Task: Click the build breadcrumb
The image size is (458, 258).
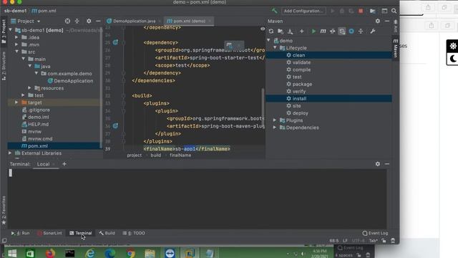Action: click(x=156, y=155)
